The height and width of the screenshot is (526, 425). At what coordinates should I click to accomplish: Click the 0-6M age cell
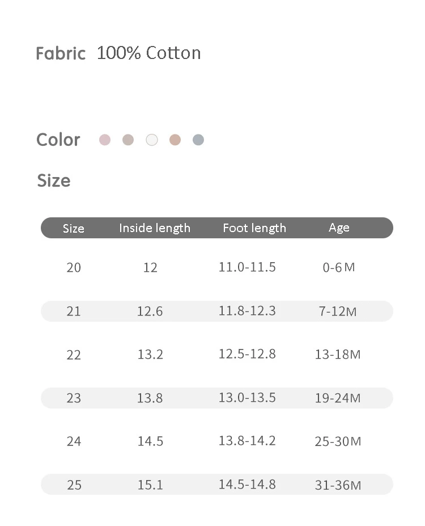pos(338,267)
